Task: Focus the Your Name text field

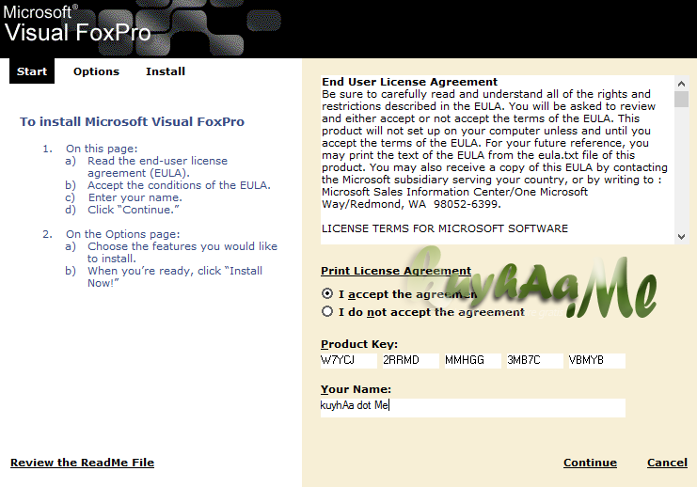Action: (x=472, y=407)
